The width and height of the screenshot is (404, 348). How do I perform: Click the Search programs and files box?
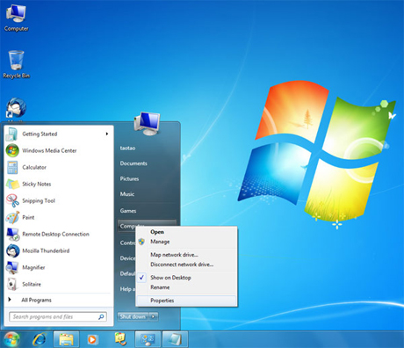pyautogui.click(x=58, y=316)
